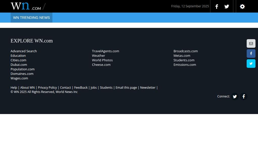
Task: Open Privacy Policy in footer
Action: click(47, 88)
